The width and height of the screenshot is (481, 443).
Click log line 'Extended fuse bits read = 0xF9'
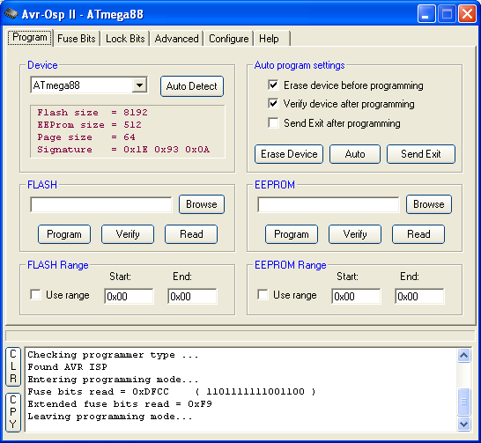tap(120, 404)
